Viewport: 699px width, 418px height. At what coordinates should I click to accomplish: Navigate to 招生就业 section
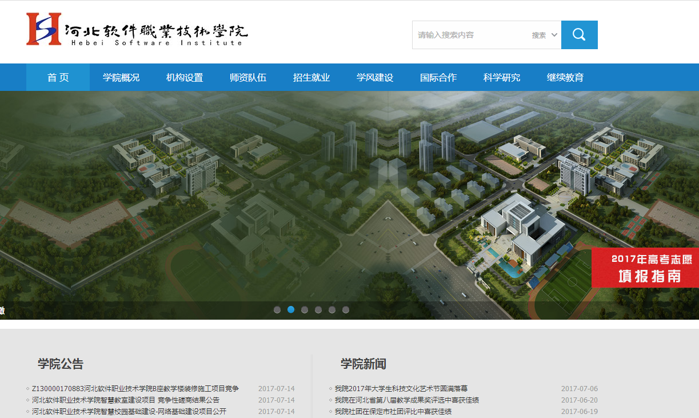[x=311, y=78]
